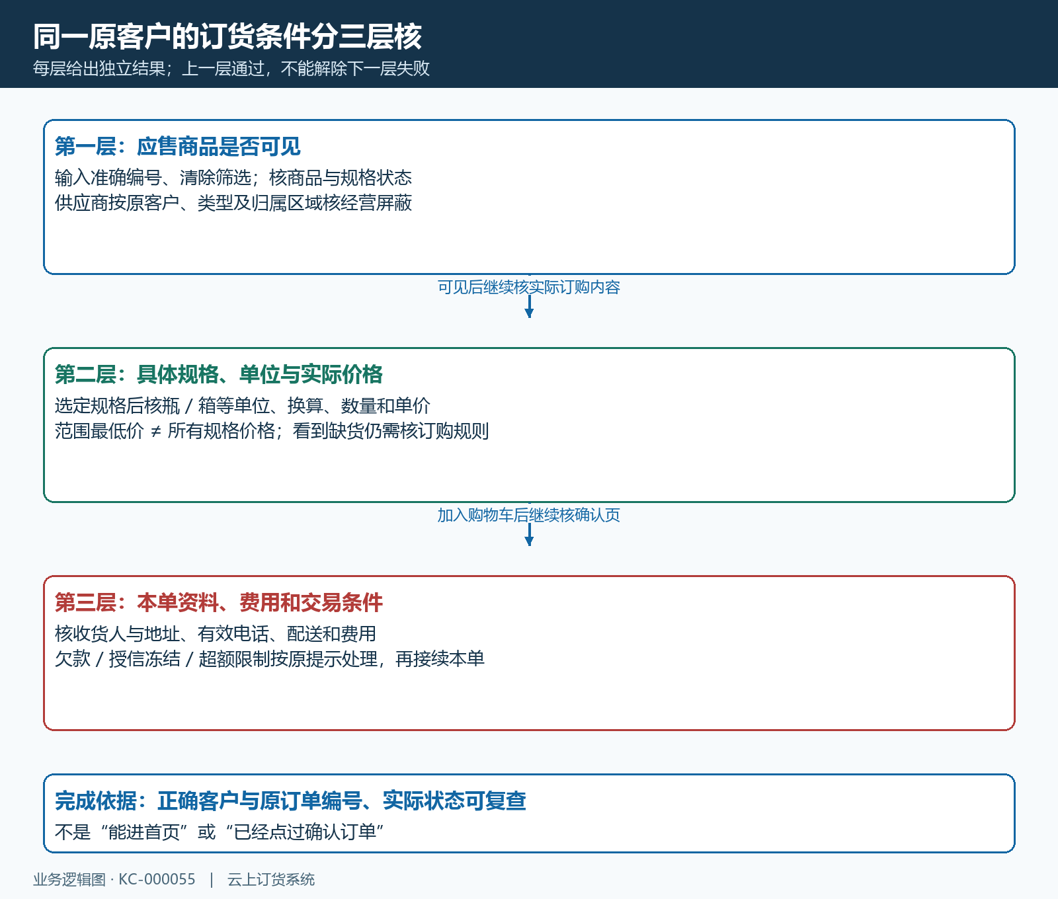Image resolution: width=1058 pixels, height=899 pixels.
Task: Click the line 范围最低价 ≠ 所有规格价格
Action: point(272,431)
